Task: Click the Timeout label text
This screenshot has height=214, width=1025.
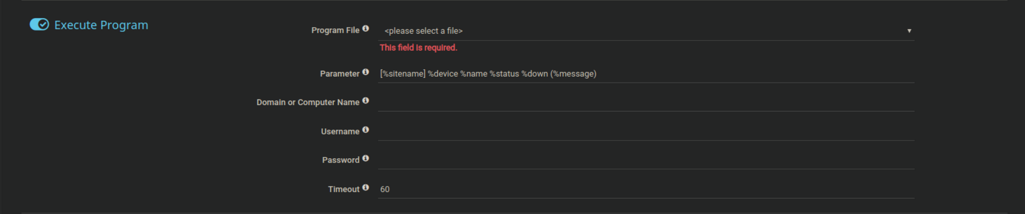Action: pyautogui.click(x=343, y=189)
